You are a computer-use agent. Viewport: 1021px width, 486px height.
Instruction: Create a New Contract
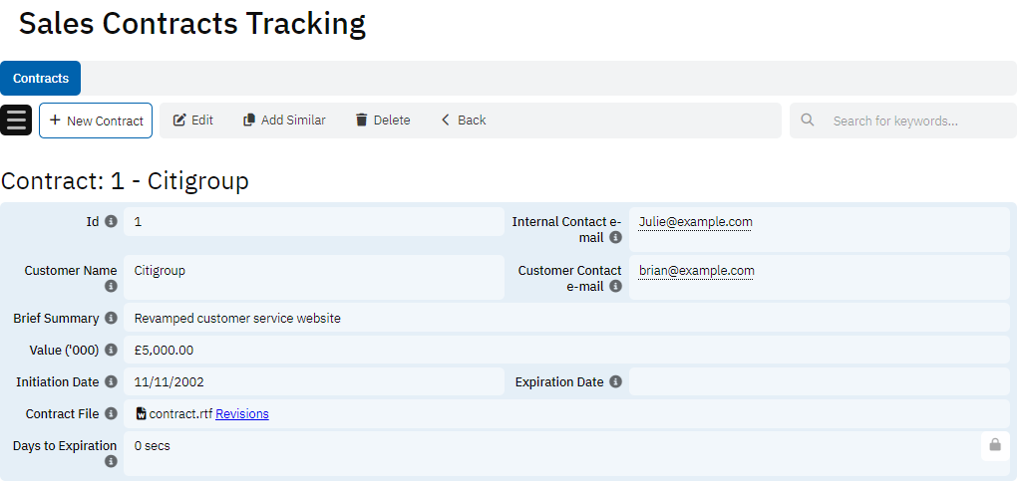96,121
